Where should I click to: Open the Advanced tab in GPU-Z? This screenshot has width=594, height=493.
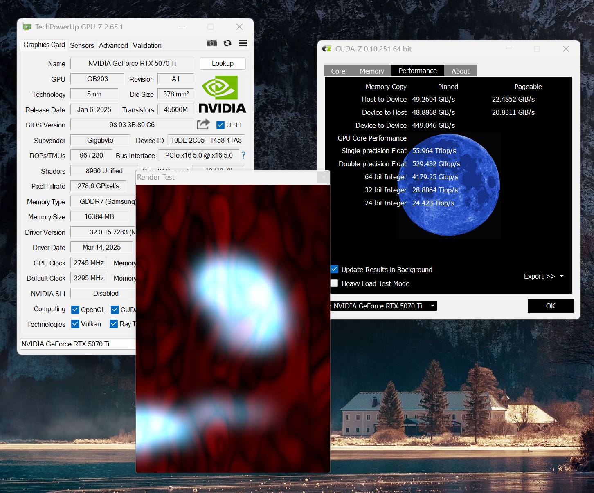pyautogui.click(x=113, y=45)
